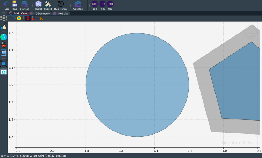The image size is (262, 158).
Task: Select the orange triangle ruler tool
Action: [42, 19]
